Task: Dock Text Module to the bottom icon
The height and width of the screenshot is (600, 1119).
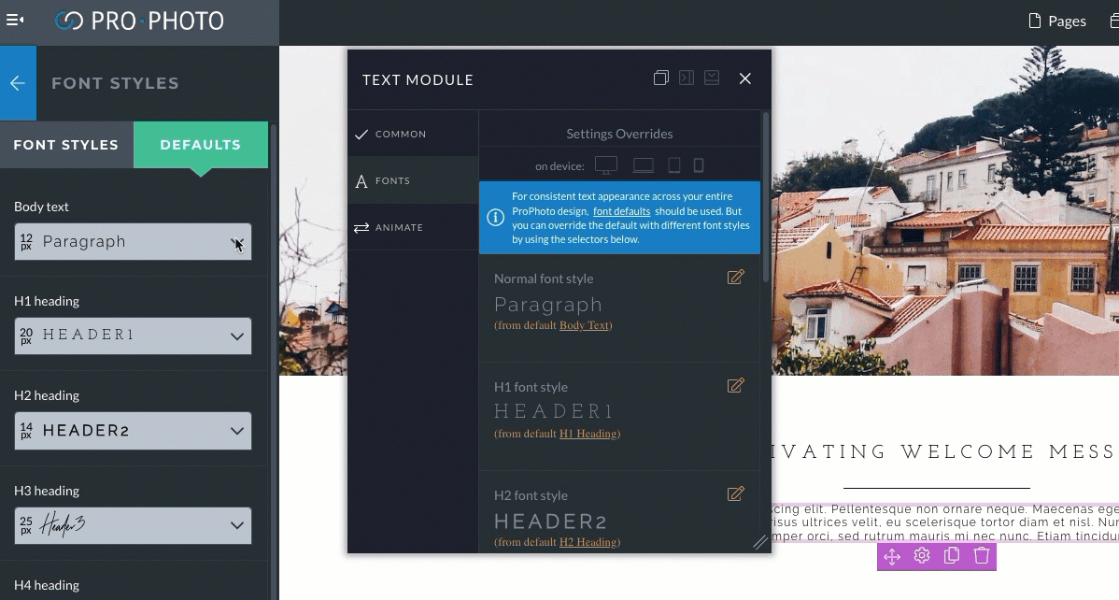Action: click(712, 78)
